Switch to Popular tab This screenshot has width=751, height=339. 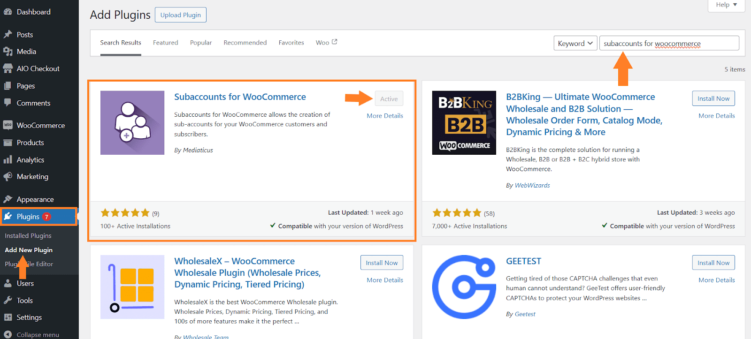click(201, 43)
